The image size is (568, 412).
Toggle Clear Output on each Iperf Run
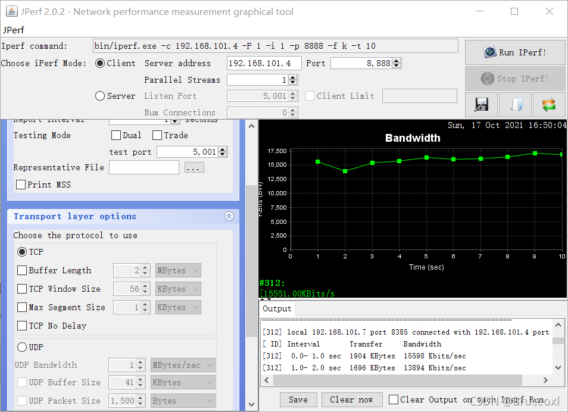click(x=394, y=399)
